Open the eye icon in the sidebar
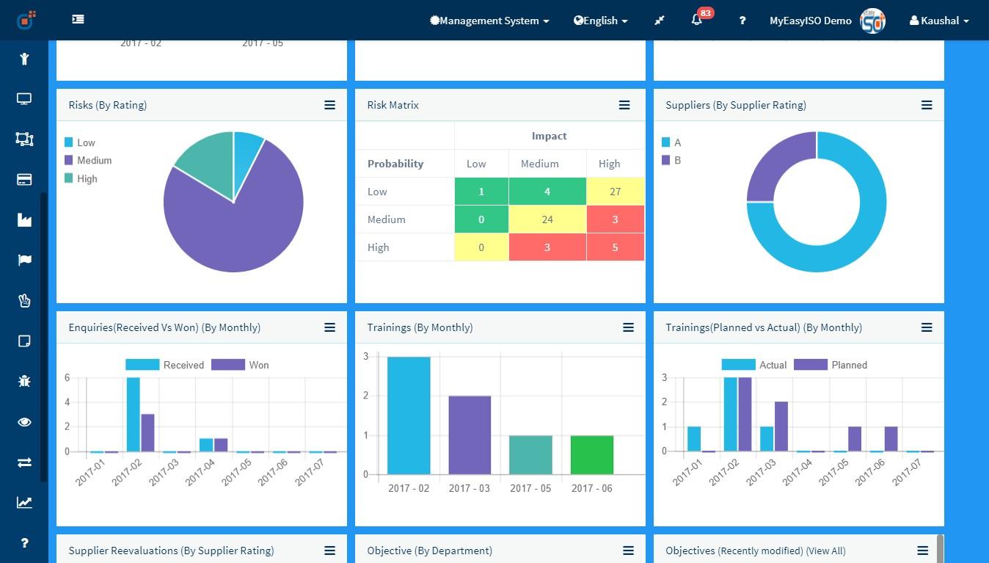The width and height of the screenshot is (989, 563). click(x=24, y=421)
